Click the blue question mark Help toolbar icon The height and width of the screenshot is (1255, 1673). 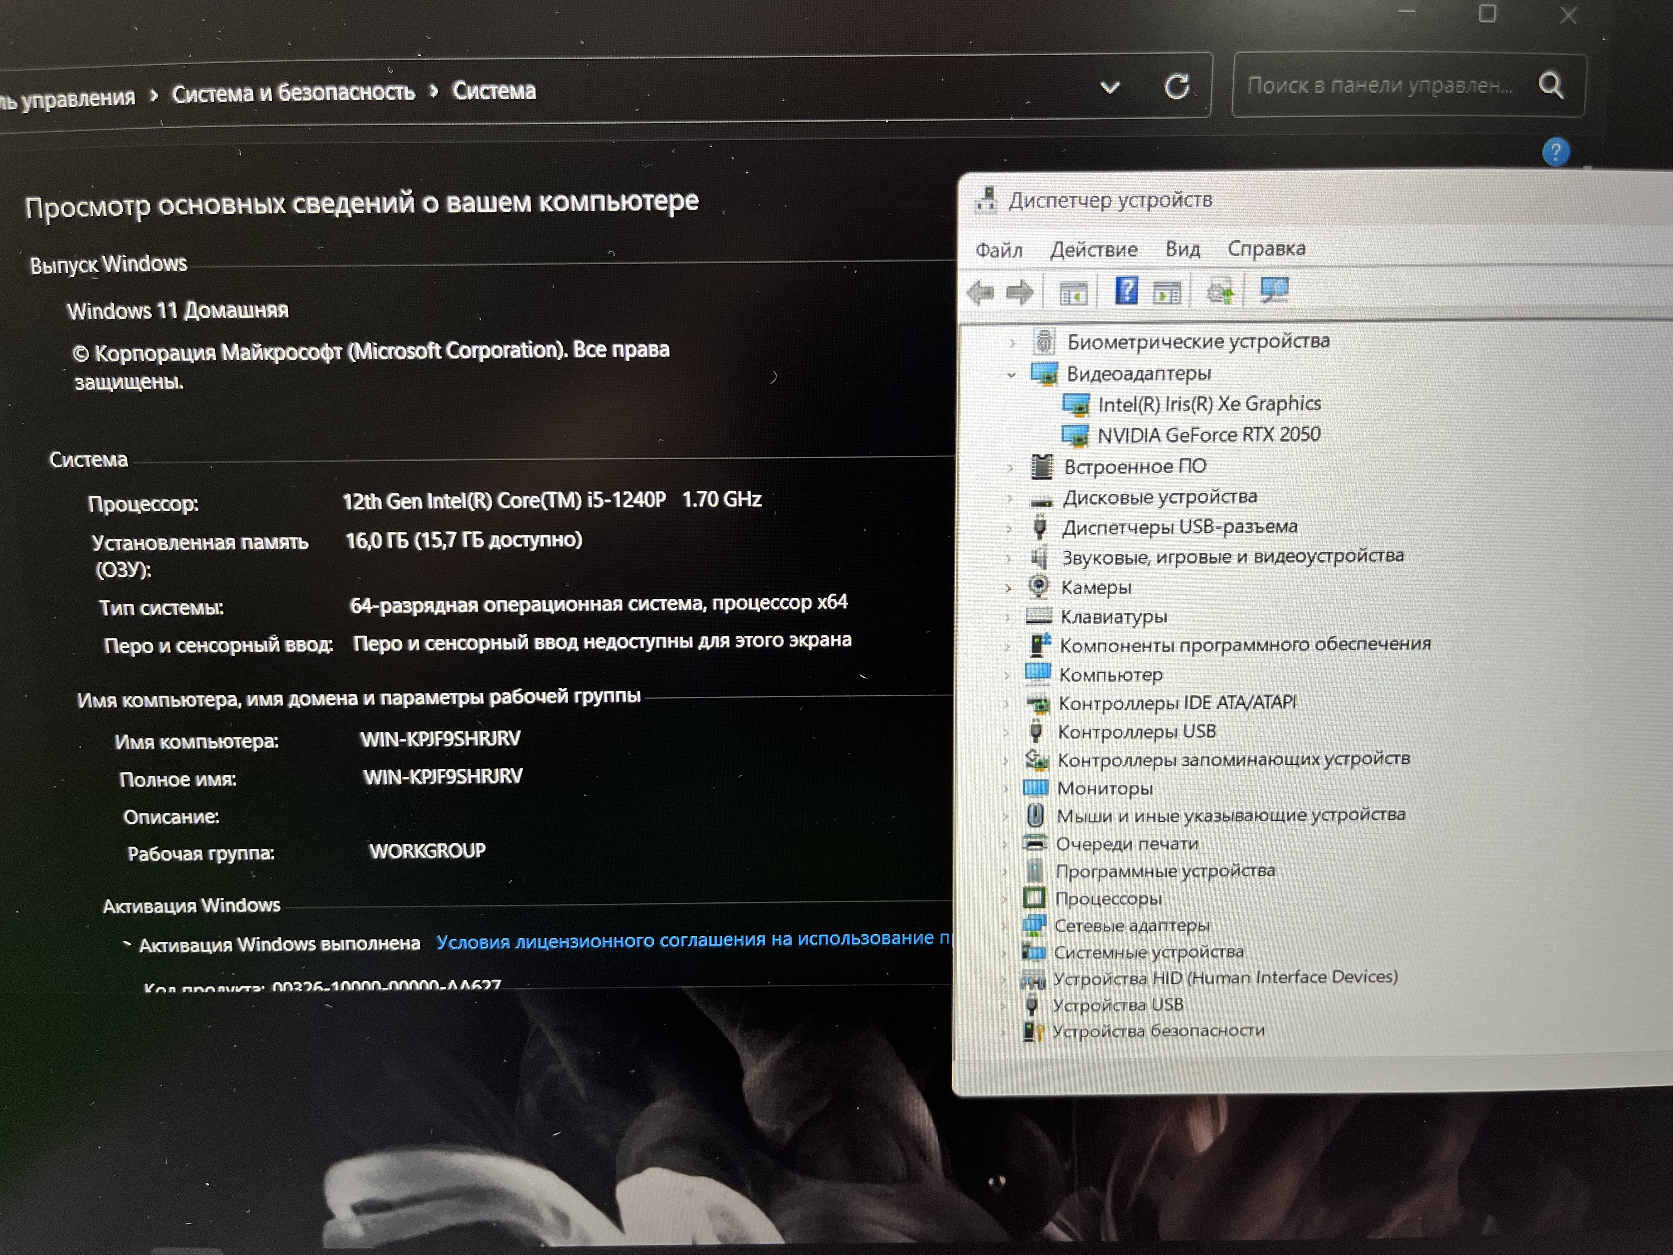coord(1126,291)
